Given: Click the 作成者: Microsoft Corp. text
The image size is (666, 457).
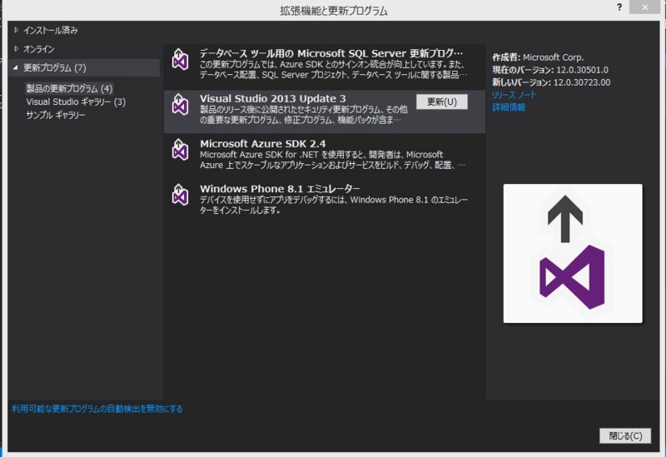Looking at the screenshot, I should (538, 57).
